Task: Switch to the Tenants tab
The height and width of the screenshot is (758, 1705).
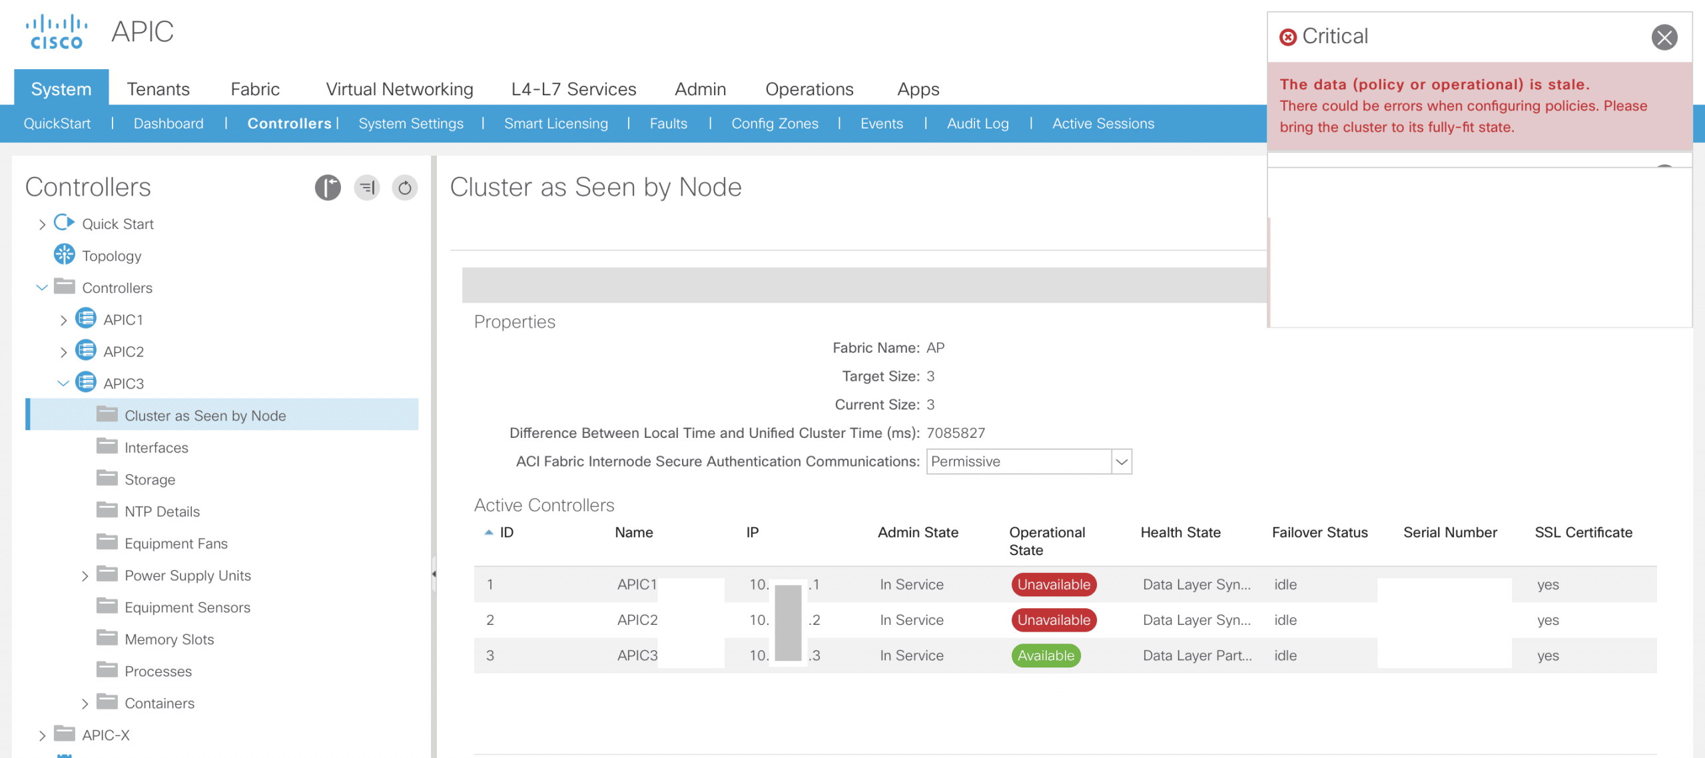Action: pyautogui.click(x=159, y=89)
